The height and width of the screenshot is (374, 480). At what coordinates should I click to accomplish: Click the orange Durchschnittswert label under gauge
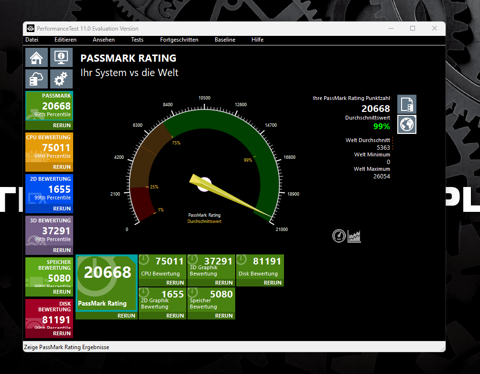pos(204,221)
